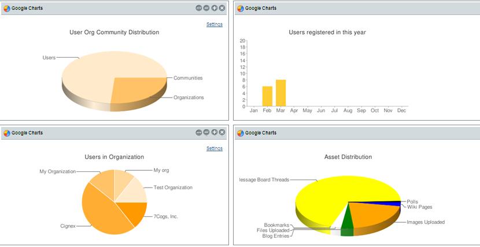Click the 'My Organization' pie label
480x247 pixels.
[x=58, y=171]
